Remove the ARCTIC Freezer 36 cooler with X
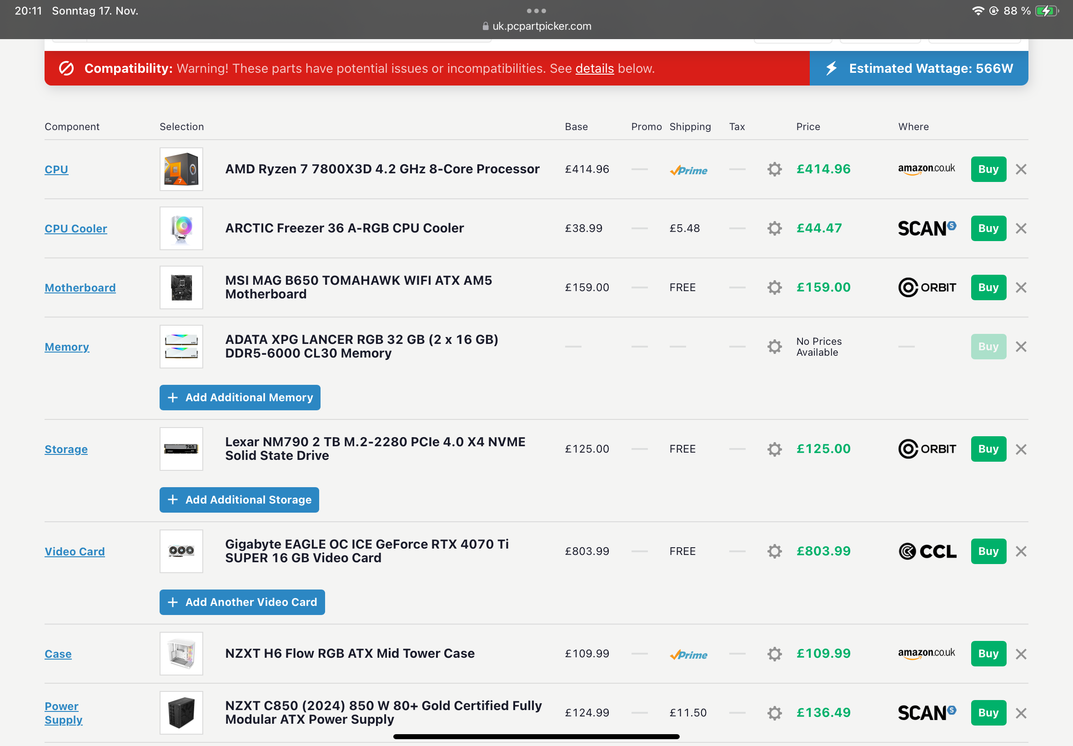The width and height of the screenshot is (1073, 746). click(x=1021, y=228)
